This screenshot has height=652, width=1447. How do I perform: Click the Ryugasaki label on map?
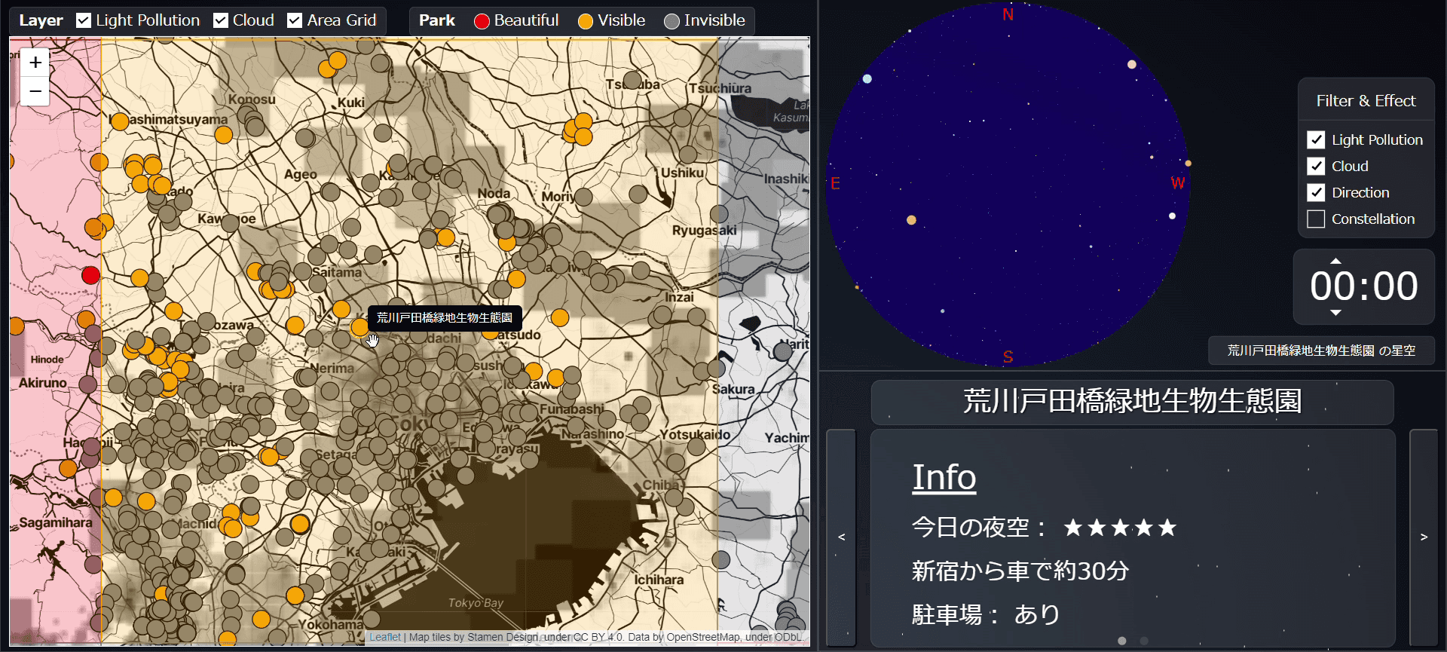coord(704,230)
